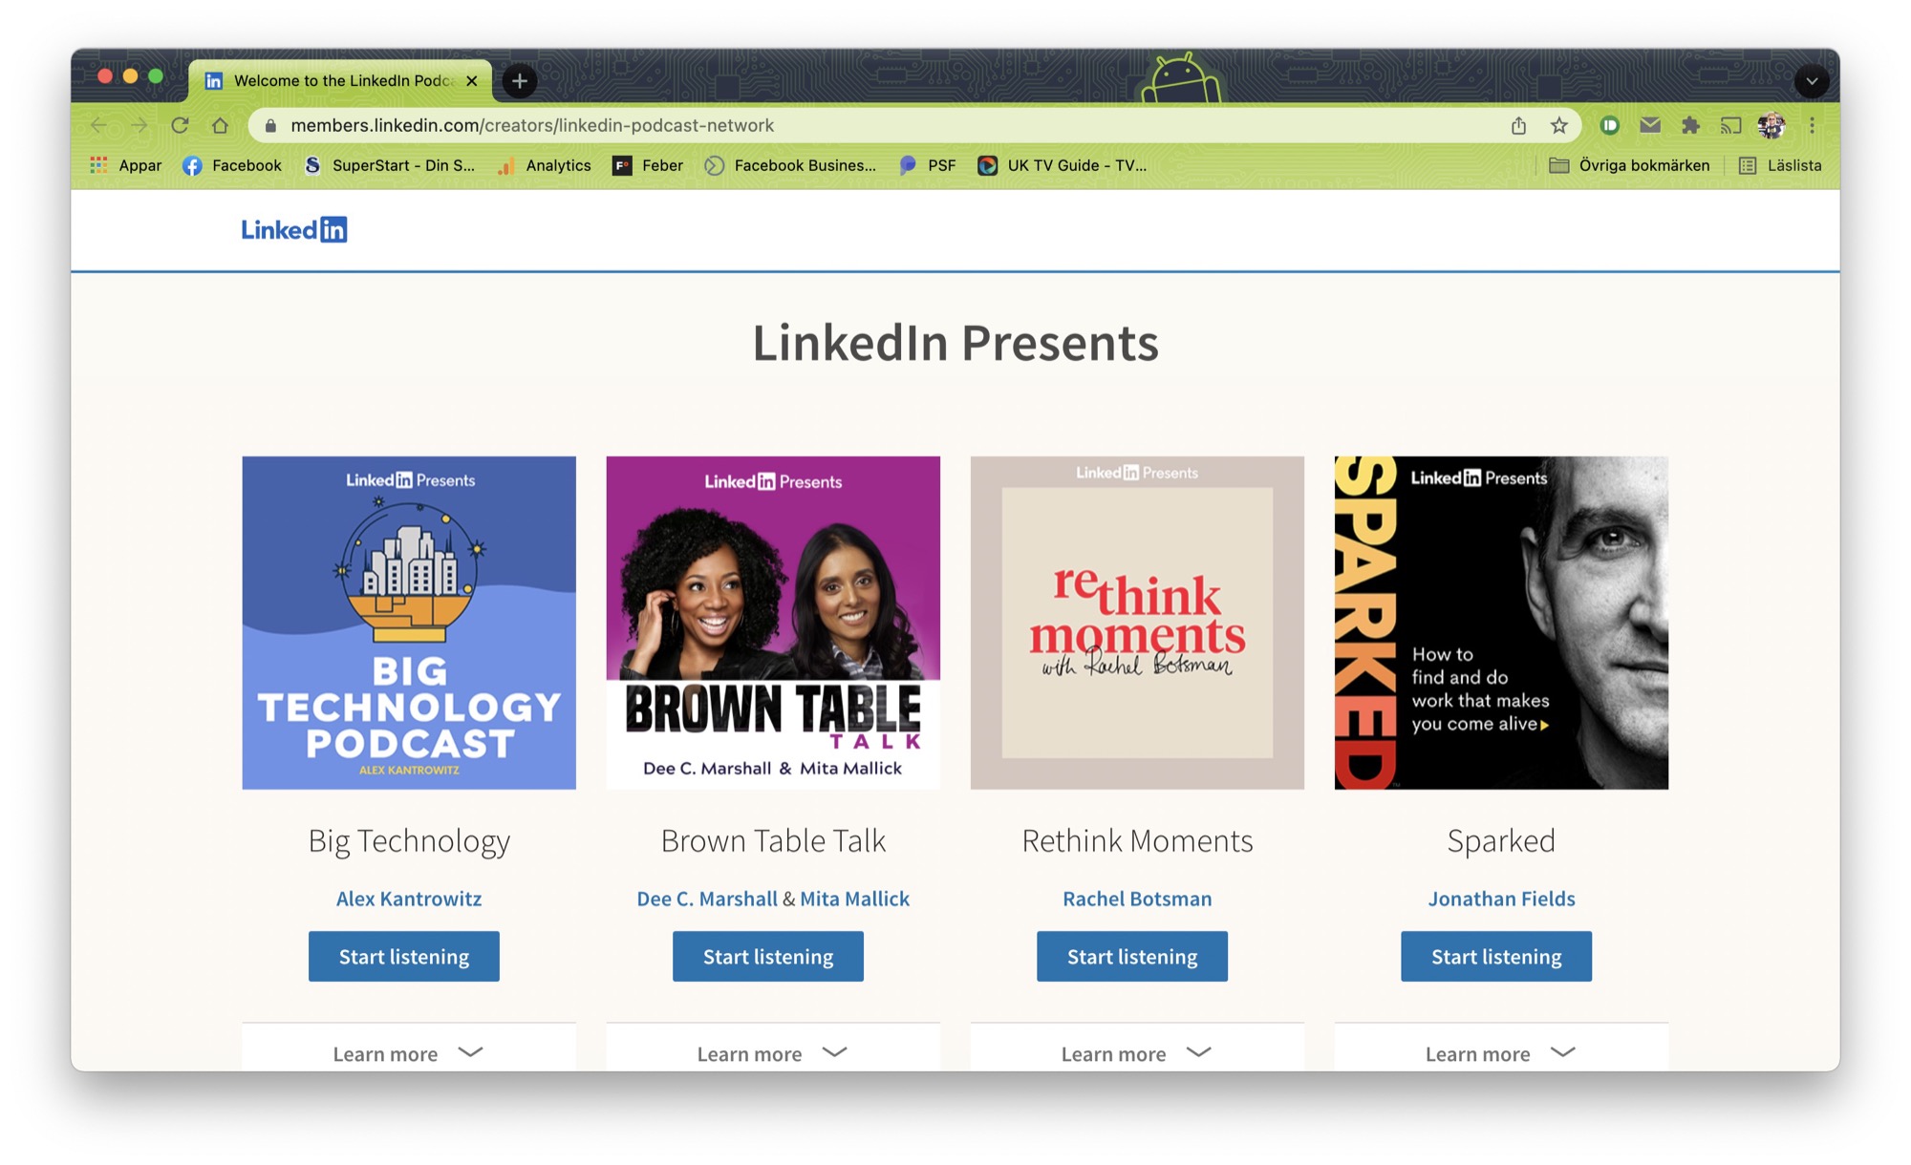Start casting via the Chromecast icon

point(1732,125)
